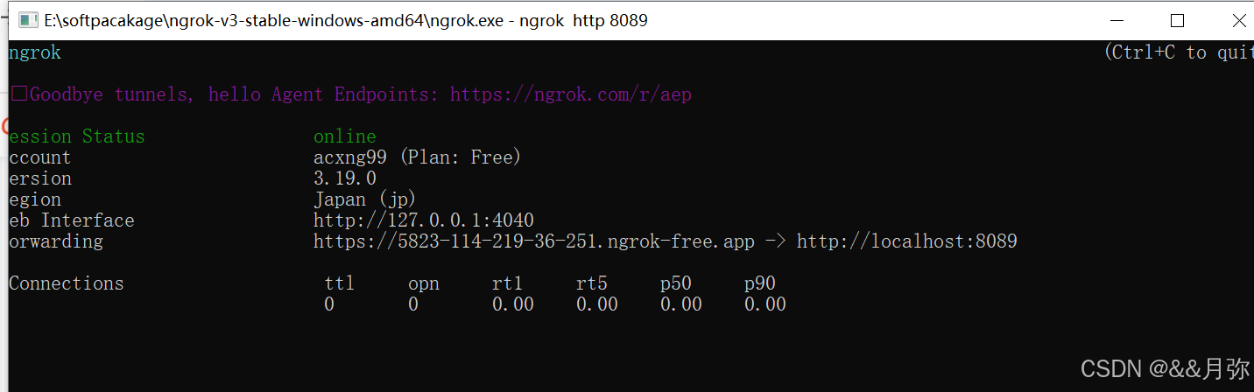This screenshot has width=1254, height=392.
Task: Select the account name 'acxng99 (Plan: Free)'
Action: [x=418, y=157]
